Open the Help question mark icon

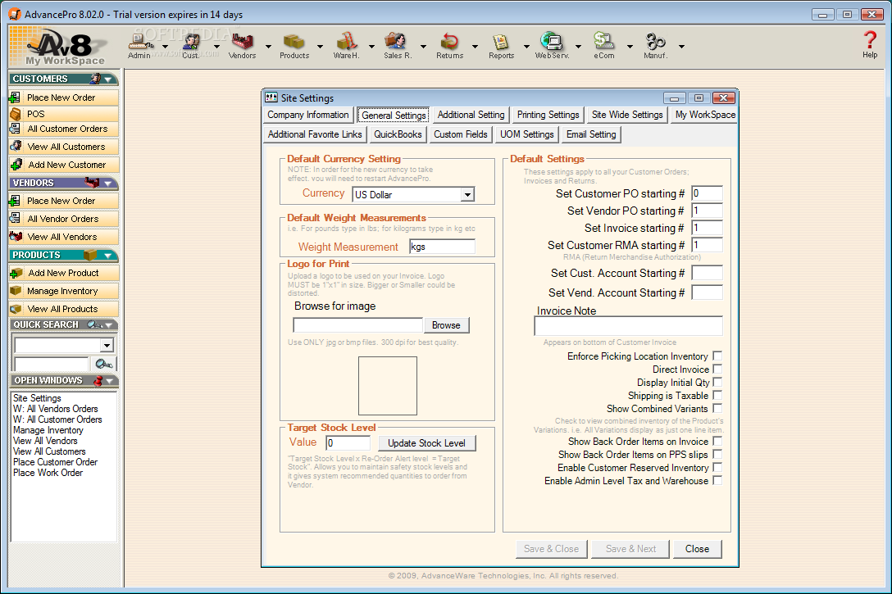click(x=869, y=44)
